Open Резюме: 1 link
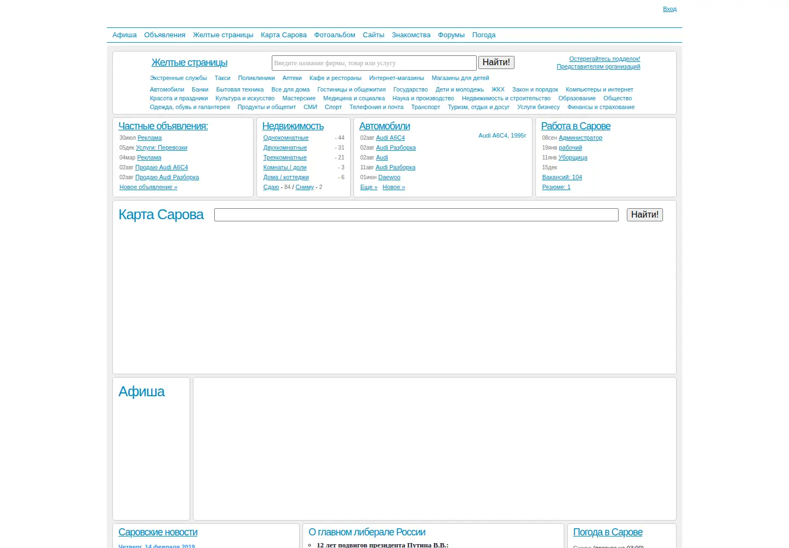789x548 pixels. pos(556,187)
